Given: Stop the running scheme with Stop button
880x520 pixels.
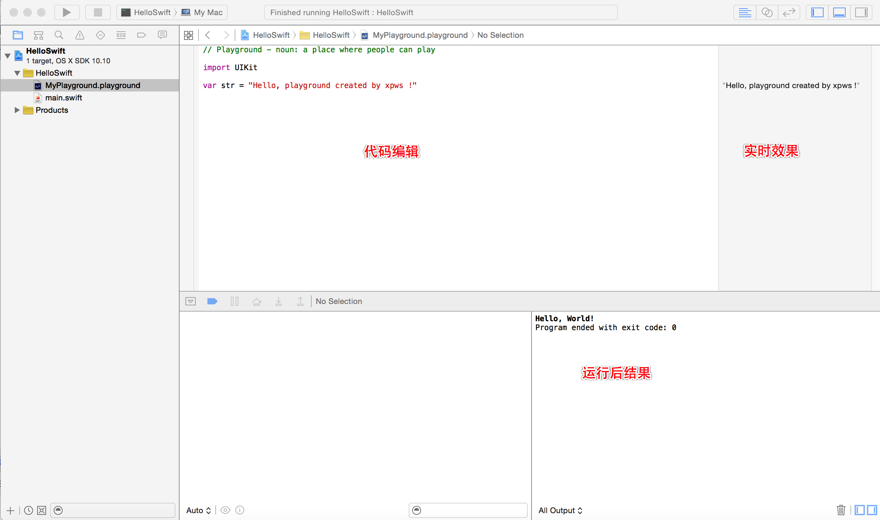Looking at the screenshot, I should pos(98,13).
